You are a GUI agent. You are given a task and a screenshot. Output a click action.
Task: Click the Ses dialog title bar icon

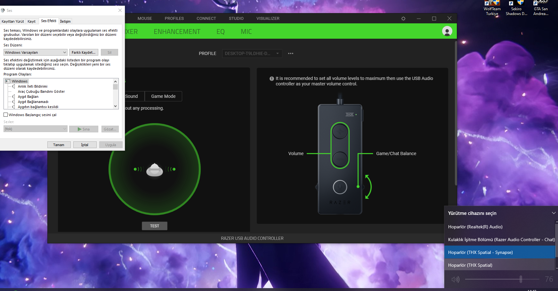[x=3, y=11]
